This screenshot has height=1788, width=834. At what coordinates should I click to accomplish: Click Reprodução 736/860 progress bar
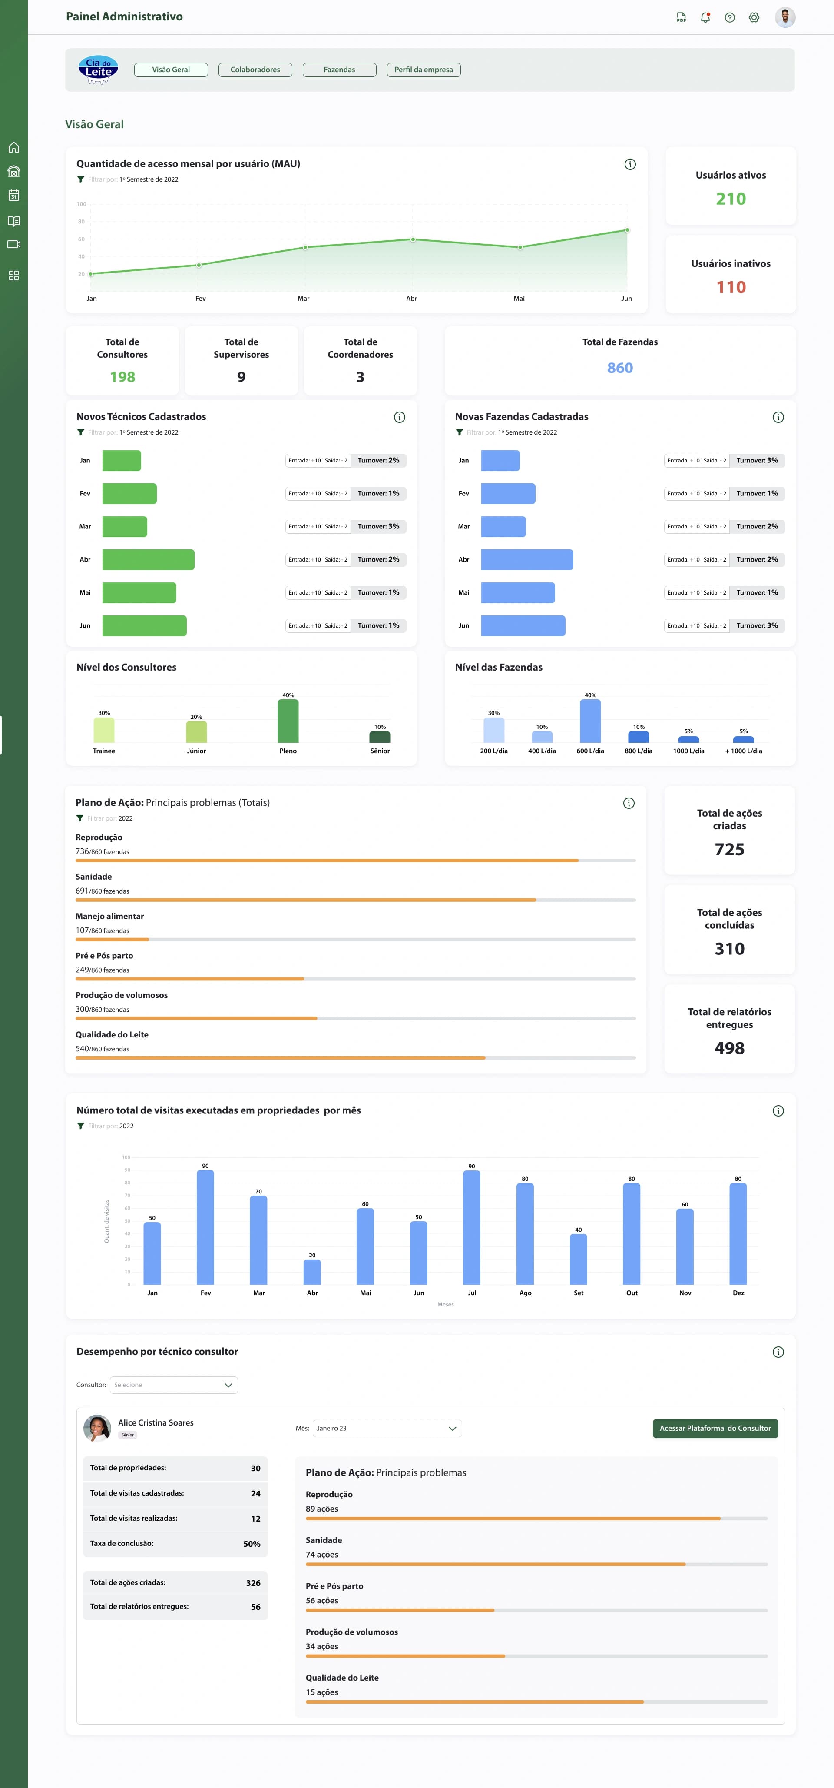pos(355,861)
